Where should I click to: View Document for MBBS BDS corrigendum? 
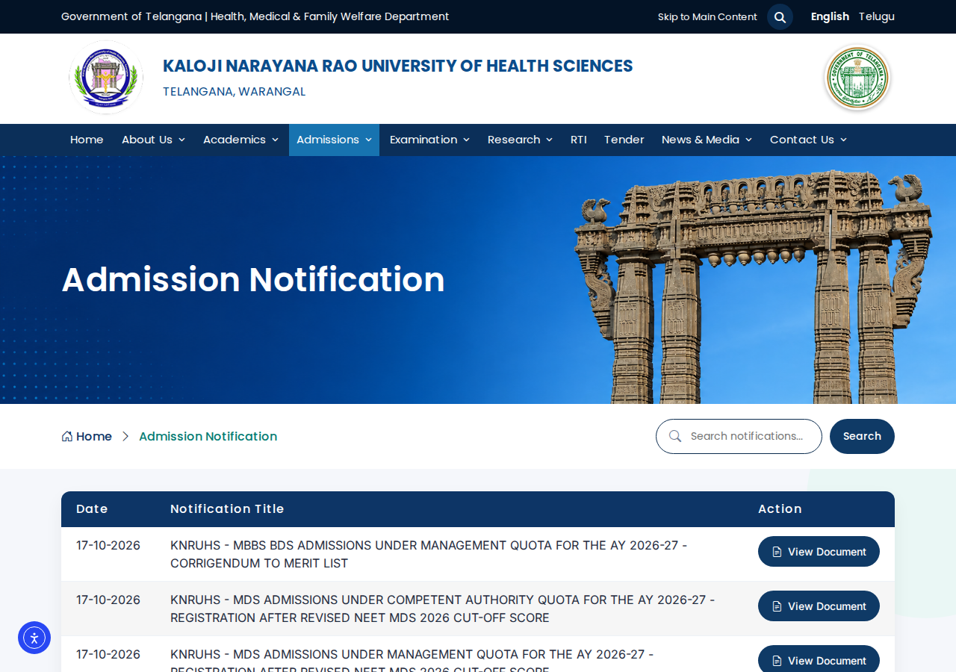click(819, 552)
